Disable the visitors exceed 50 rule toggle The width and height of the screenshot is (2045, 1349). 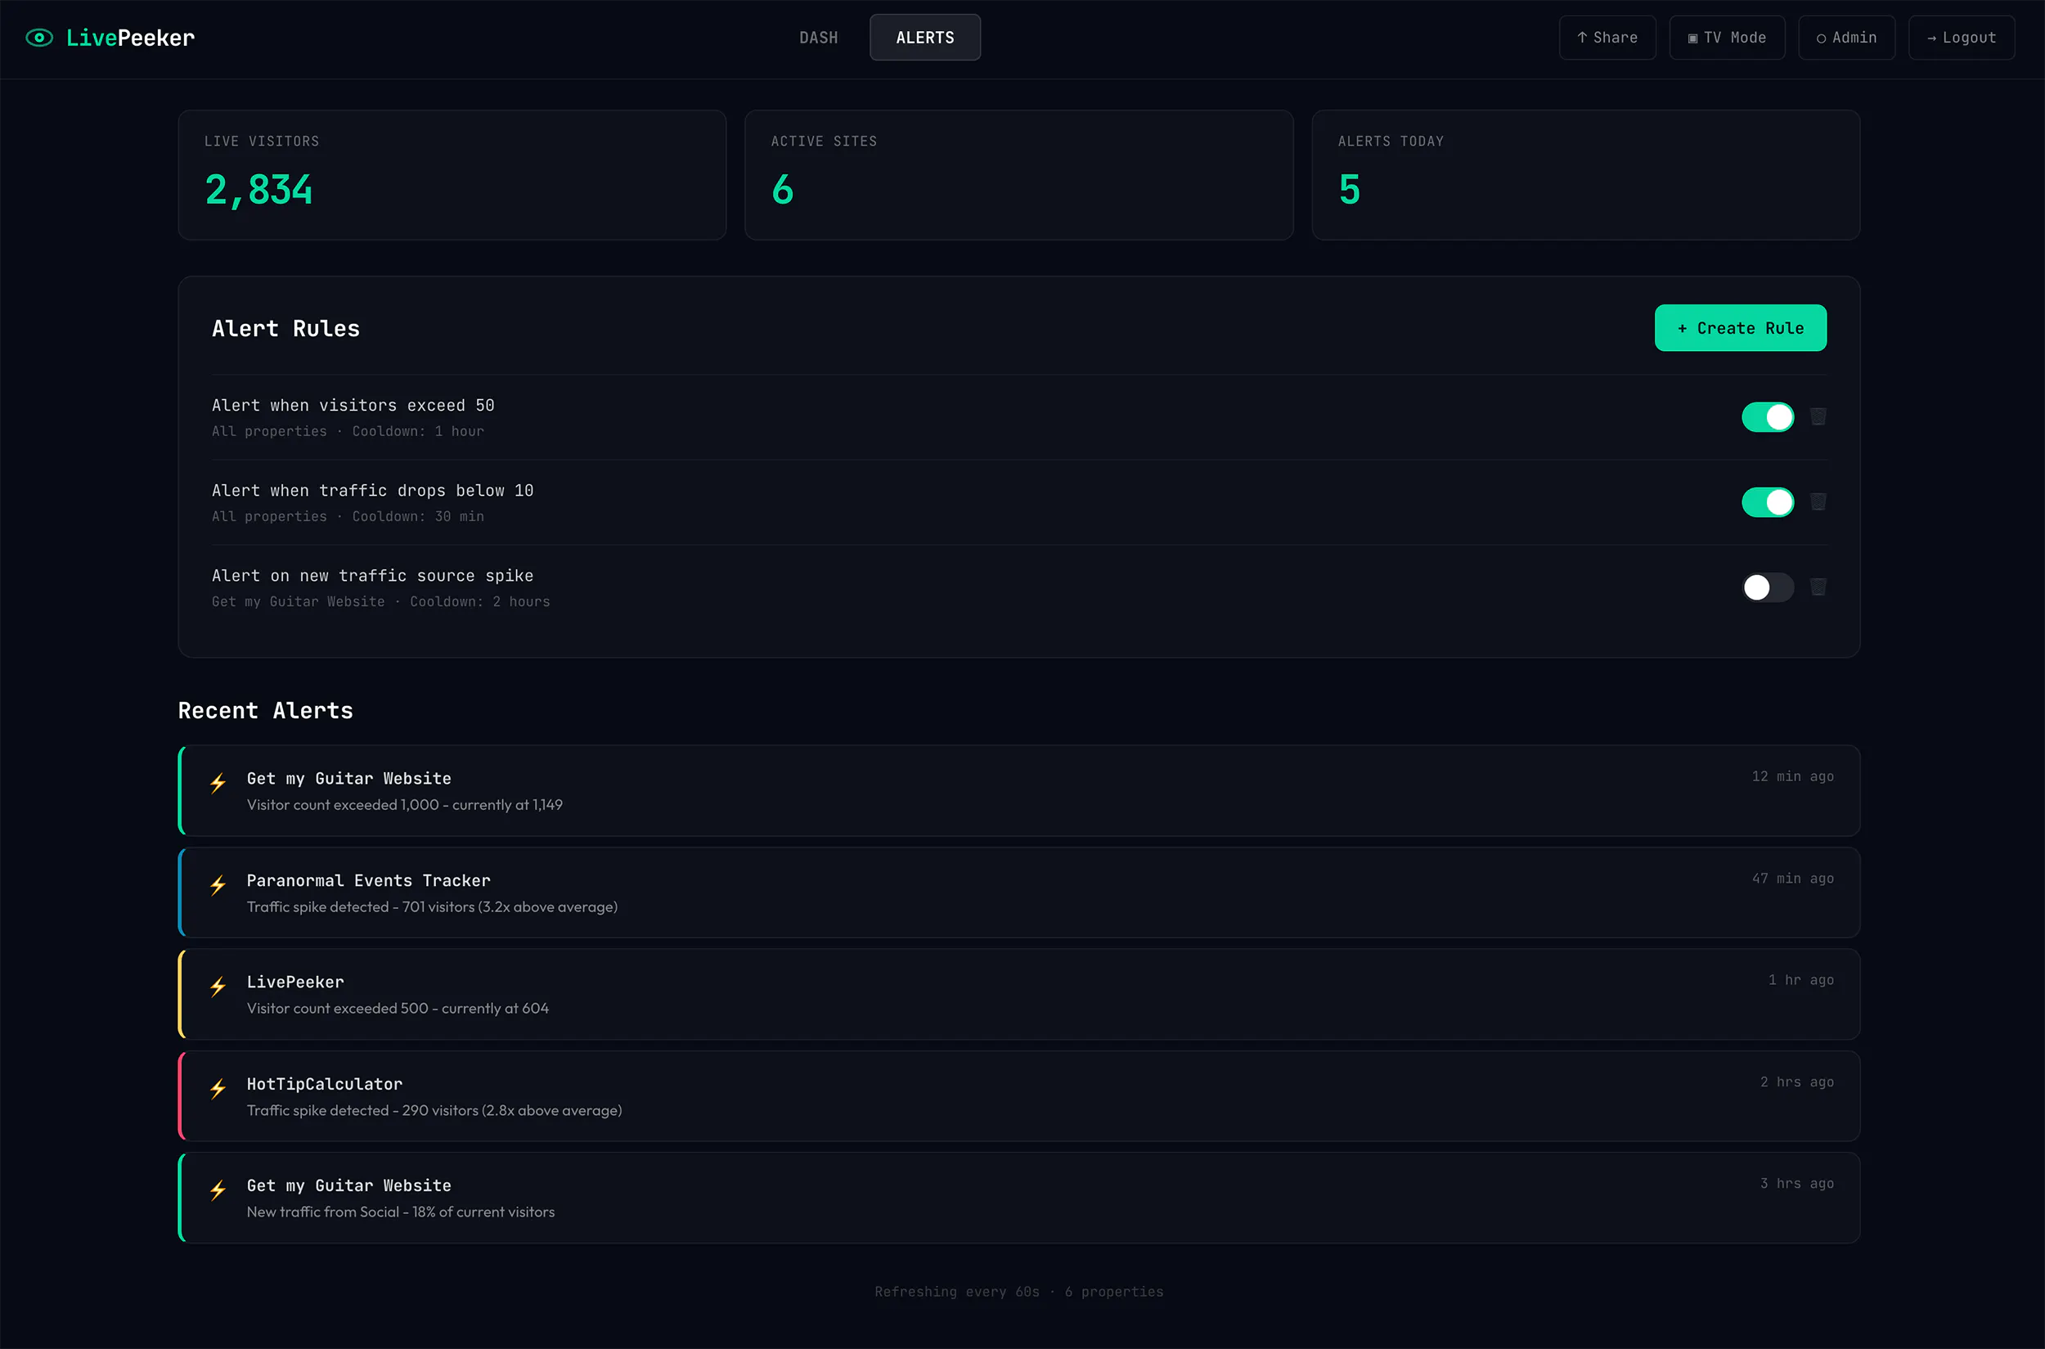(1767, 417)
